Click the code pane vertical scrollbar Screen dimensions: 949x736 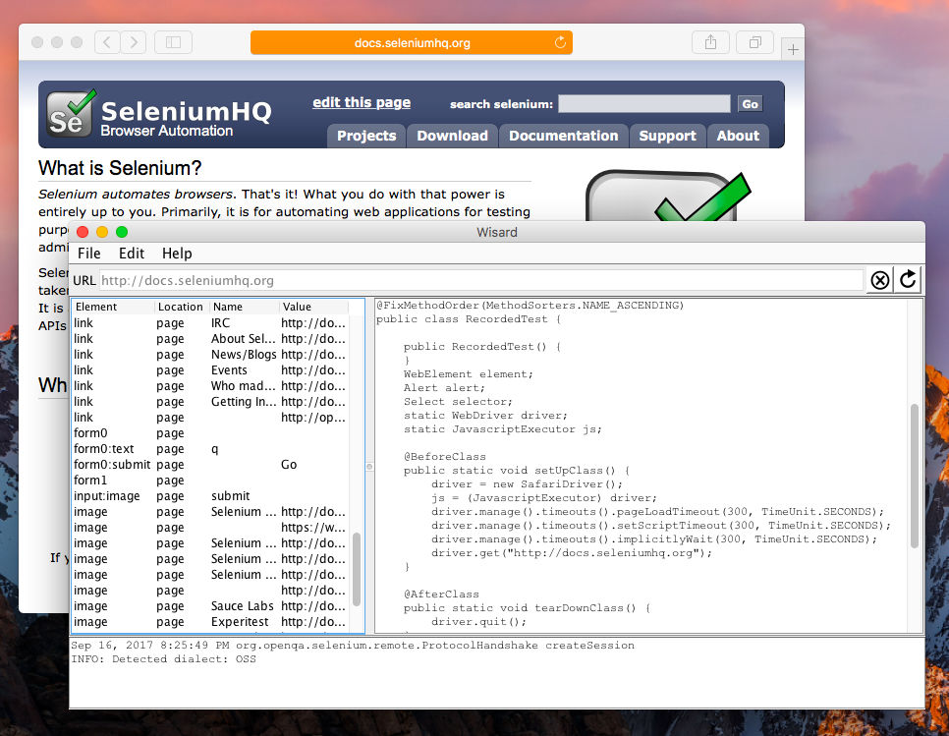(915, 477)
